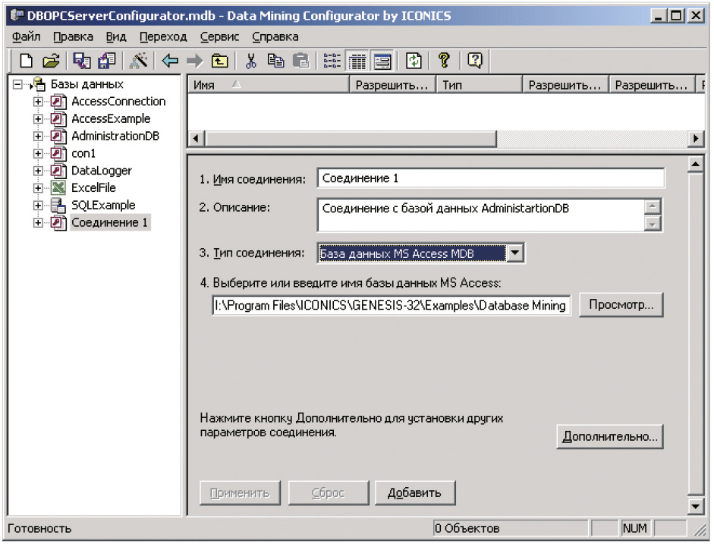Open the Правка menu
This screenshot has height=544, width=714.
pos(73,36)
